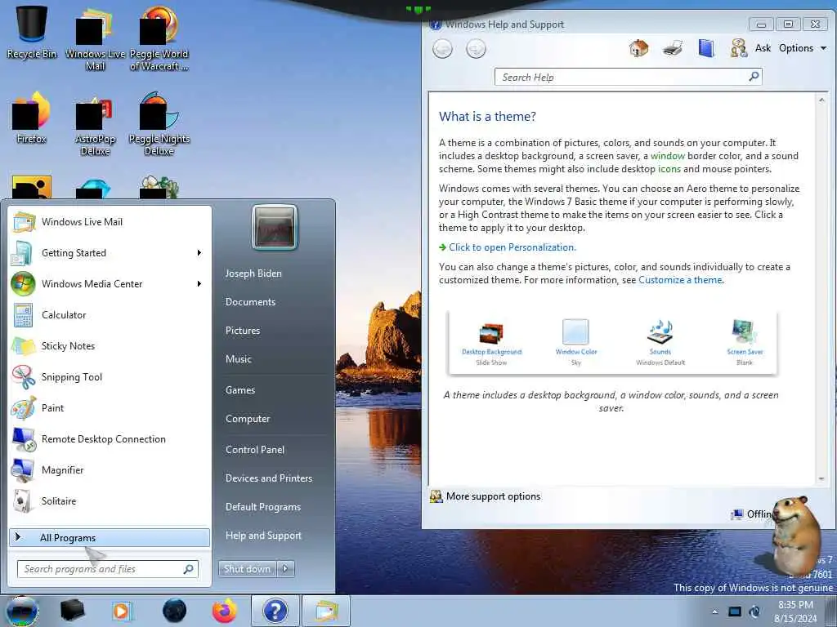Select Windows Live Mail desktop icon
837x627 pixels.
(95, 39)
